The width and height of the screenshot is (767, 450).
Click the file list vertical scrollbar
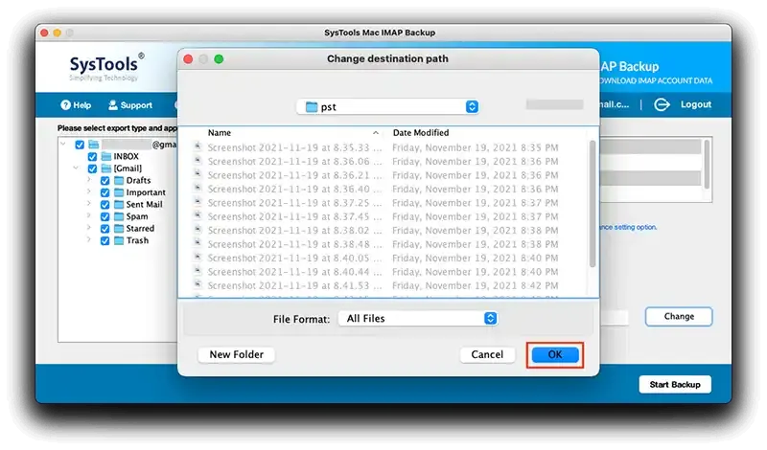pyautogui.click(x=593, y=203)
